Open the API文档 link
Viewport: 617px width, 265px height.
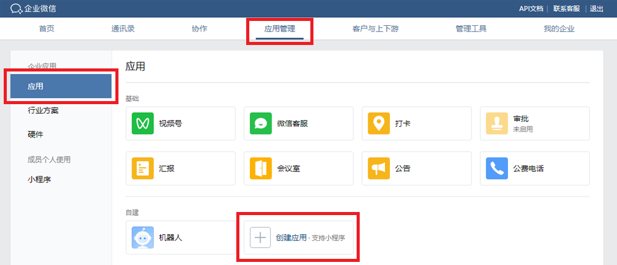point(531,9)
